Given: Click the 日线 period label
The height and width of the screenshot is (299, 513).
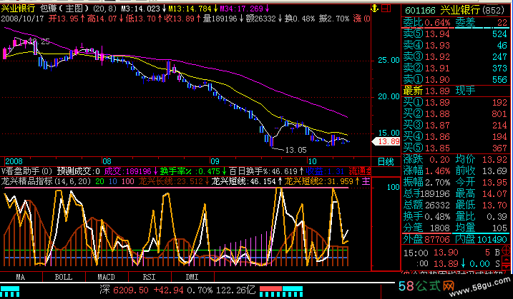Looking at the screenshot, I should pos(386,161).
